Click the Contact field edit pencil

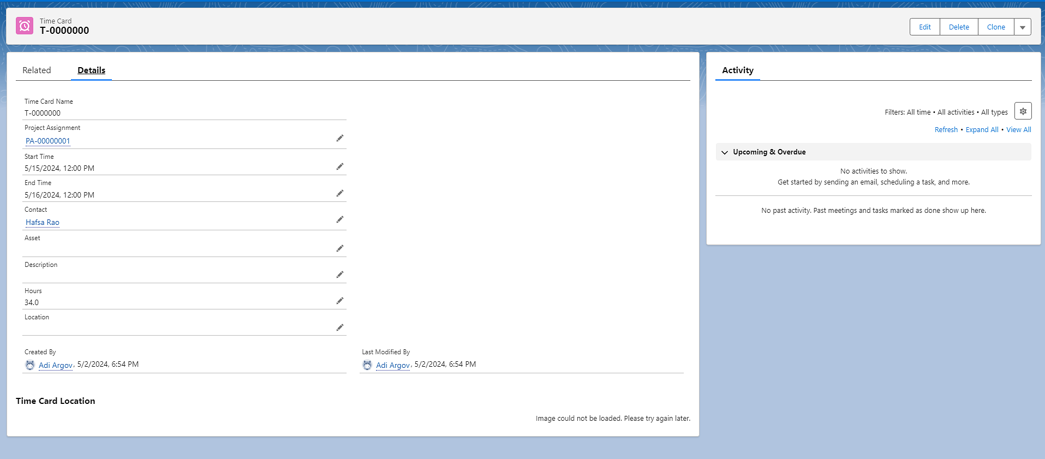click(339, 219)
